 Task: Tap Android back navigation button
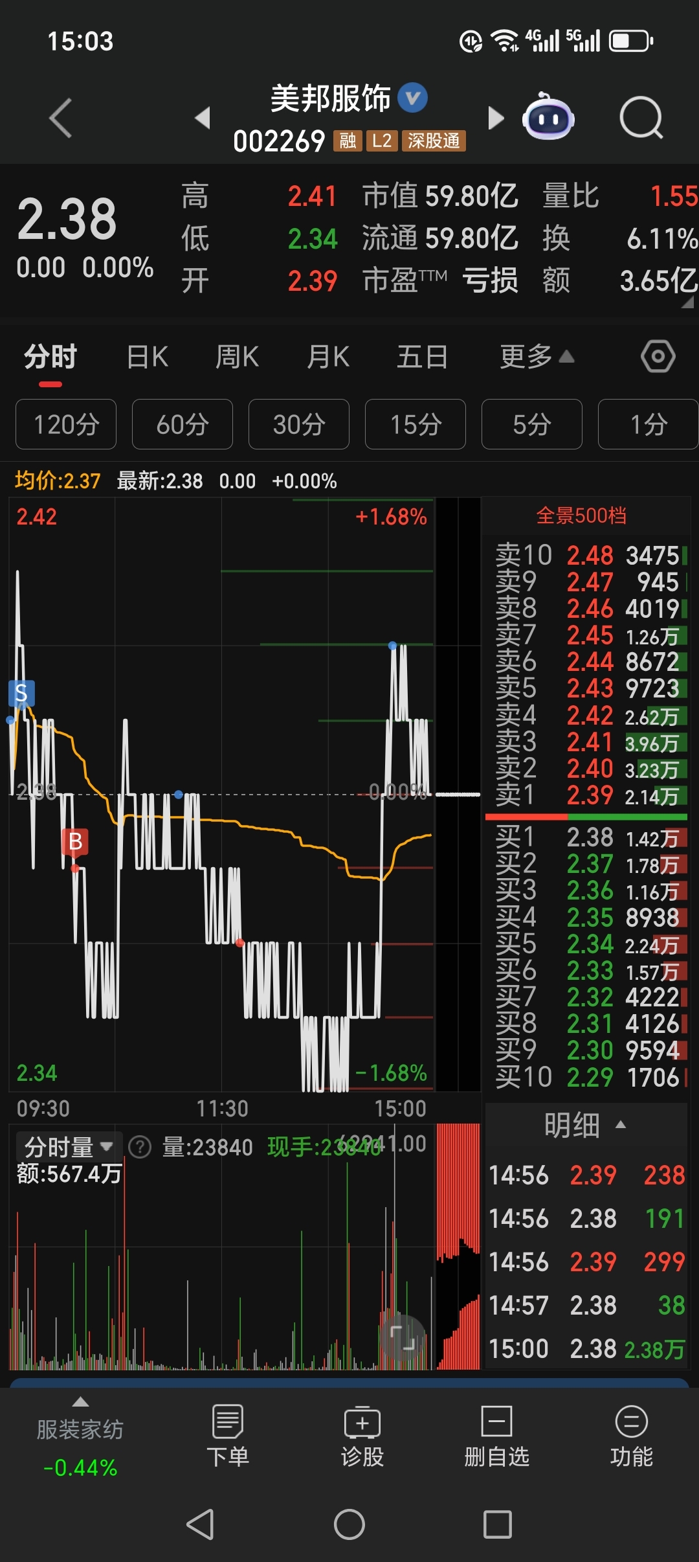click(x=200, y=1524)
